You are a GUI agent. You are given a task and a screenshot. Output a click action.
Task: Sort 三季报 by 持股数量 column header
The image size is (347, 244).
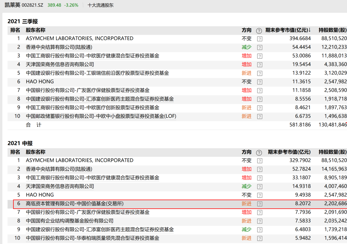pyautogui.click(x=333, y=30)
